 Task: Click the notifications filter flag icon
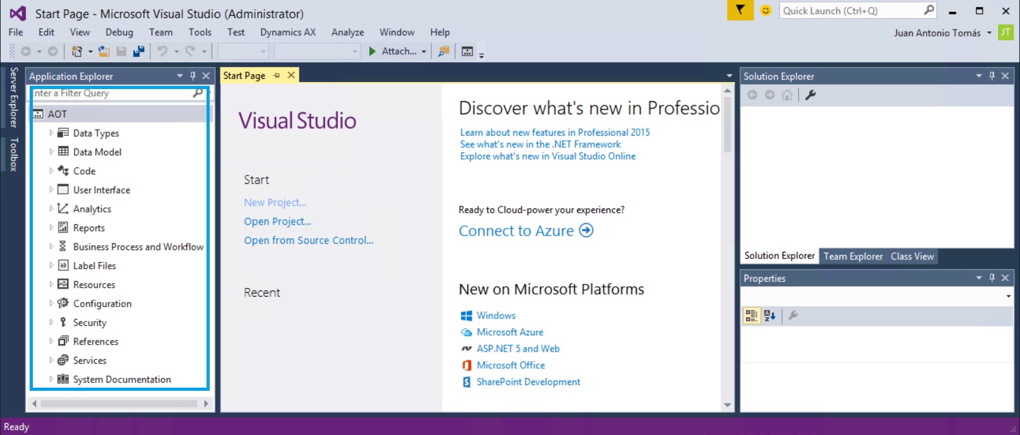pos(740,11)
